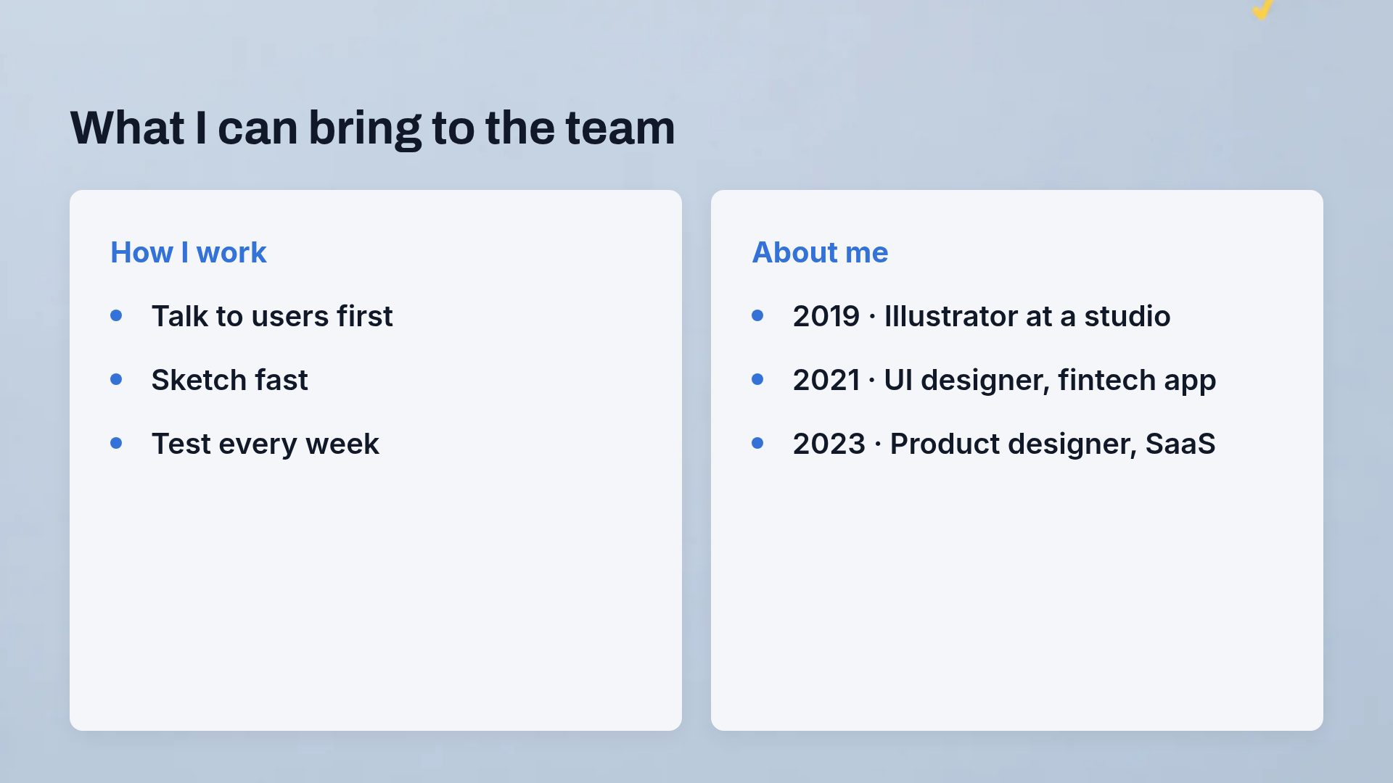Select the How I work heading
Screen dimensions: 1393x783
click(189, 252)
